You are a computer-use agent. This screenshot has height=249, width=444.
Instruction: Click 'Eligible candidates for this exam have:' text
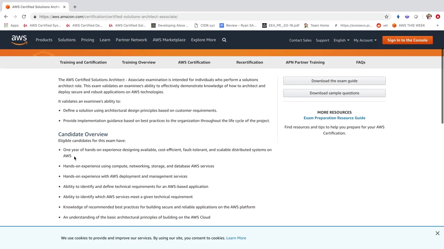tap(92, 141)
